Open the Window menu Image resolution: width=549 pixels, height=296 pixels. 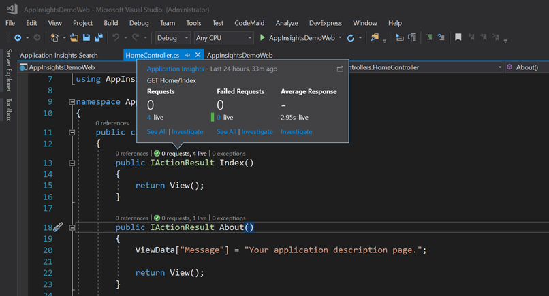(x=365, y=23)
